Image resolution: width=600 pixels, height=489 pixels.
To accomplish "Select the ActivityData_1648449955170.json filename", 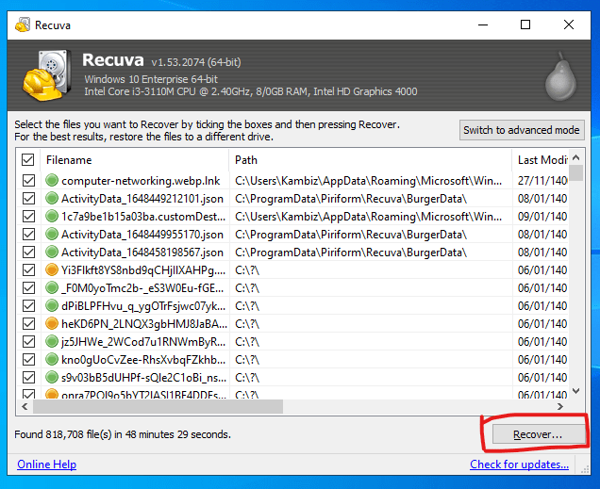I will pos(142,235).
